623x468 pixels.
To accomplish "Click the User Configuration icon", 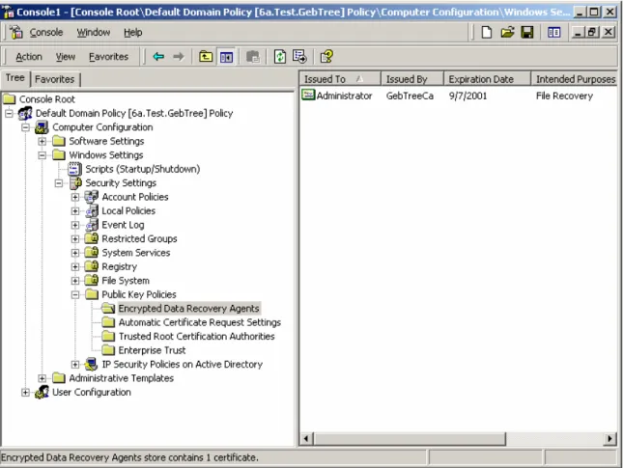I will click(x=42, y=392).
